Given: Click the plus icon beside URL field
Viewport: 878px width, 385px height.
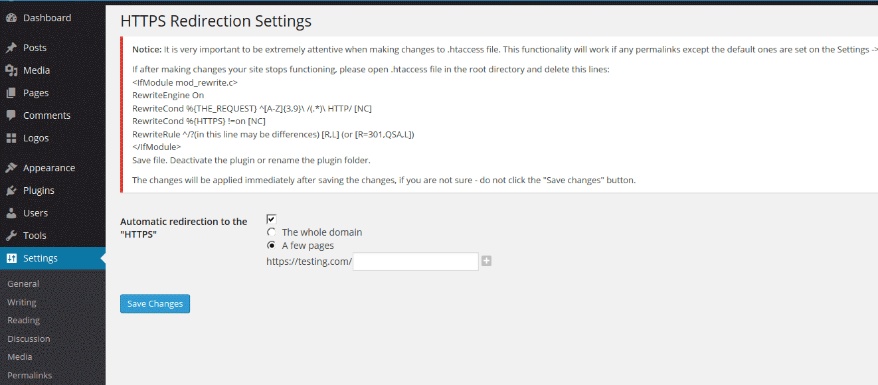Looking at the screenshot, I should tap(486, 262).
